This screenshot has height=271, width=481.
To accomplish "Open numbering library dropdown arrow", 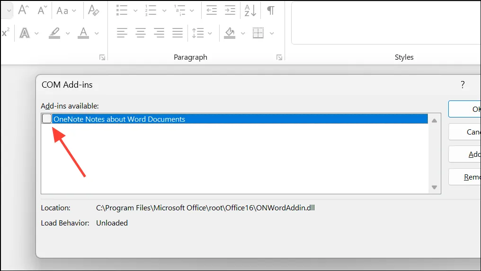I will (x=164, y=11).
